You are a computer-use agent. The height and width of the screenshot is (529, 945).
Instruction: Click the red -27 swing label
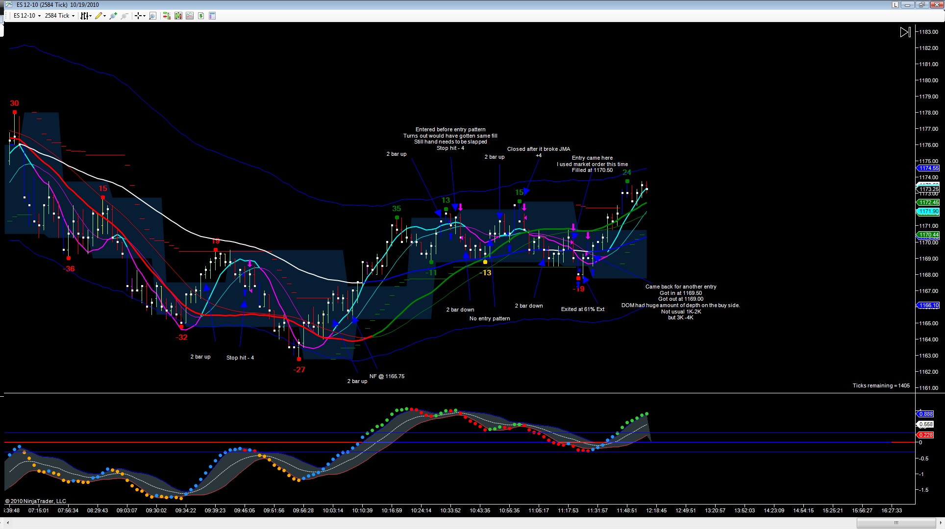299,370
